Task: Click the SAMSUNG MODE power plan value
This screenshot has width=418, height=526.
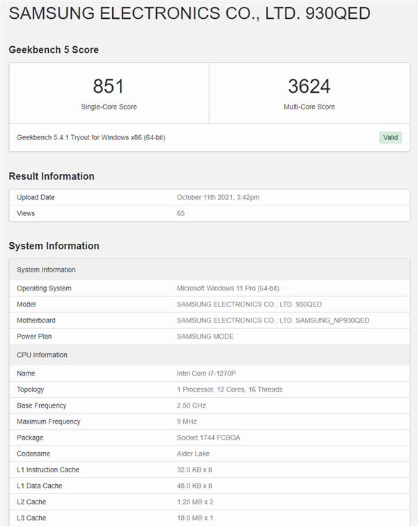Action: [x=206, y=337]
